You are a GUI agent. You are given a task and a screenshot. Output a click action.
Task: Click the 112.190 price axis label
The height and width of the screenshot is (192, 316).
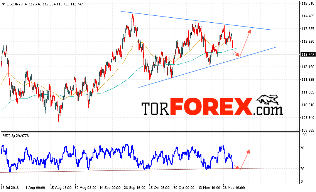click(x=308, y=67)
